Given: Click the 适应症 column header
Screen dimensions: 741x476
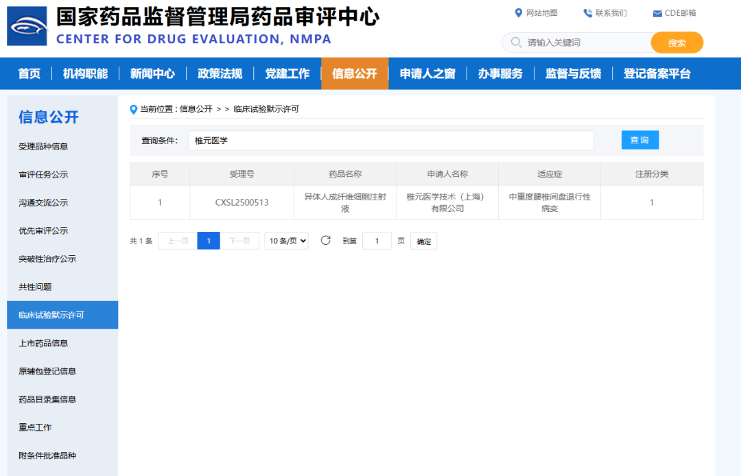Looking at the screenshot, I should [x=550, y=174].
